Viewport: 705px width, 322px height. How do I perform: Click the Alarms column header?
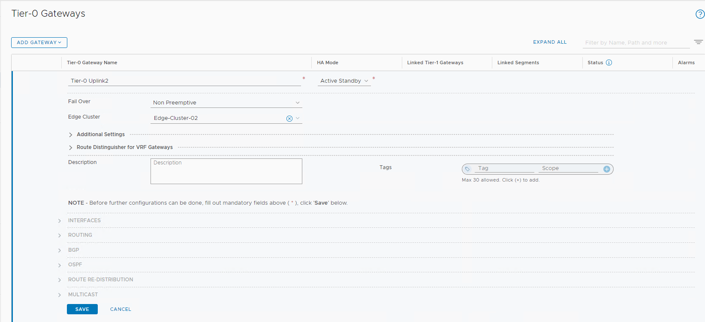coord(686,63)
